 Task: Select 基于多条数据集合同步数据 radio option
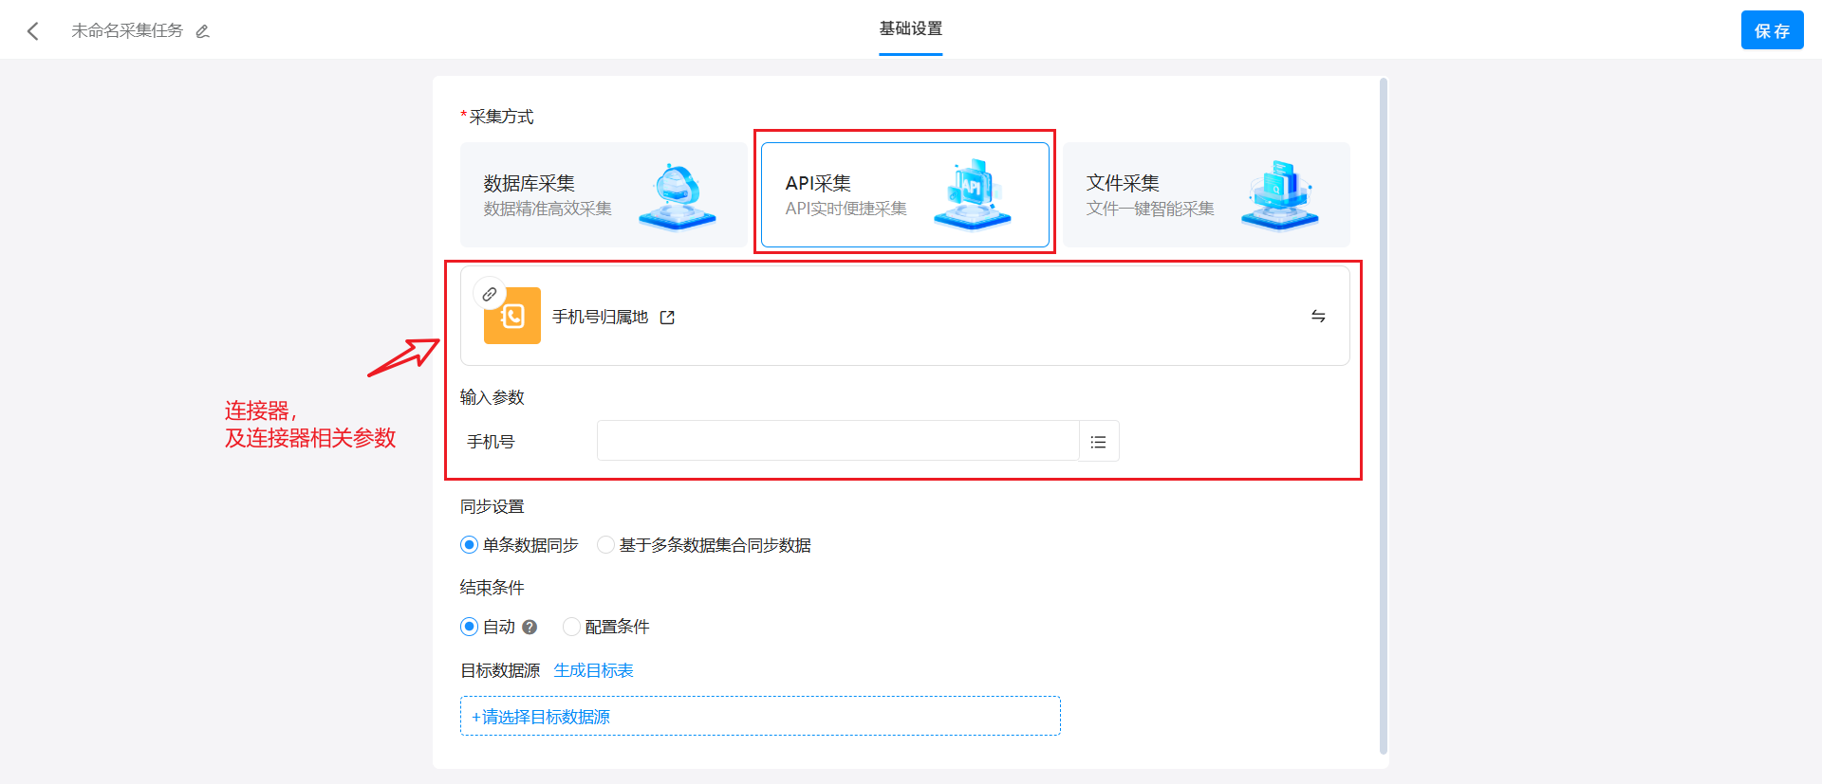[605, 545]
